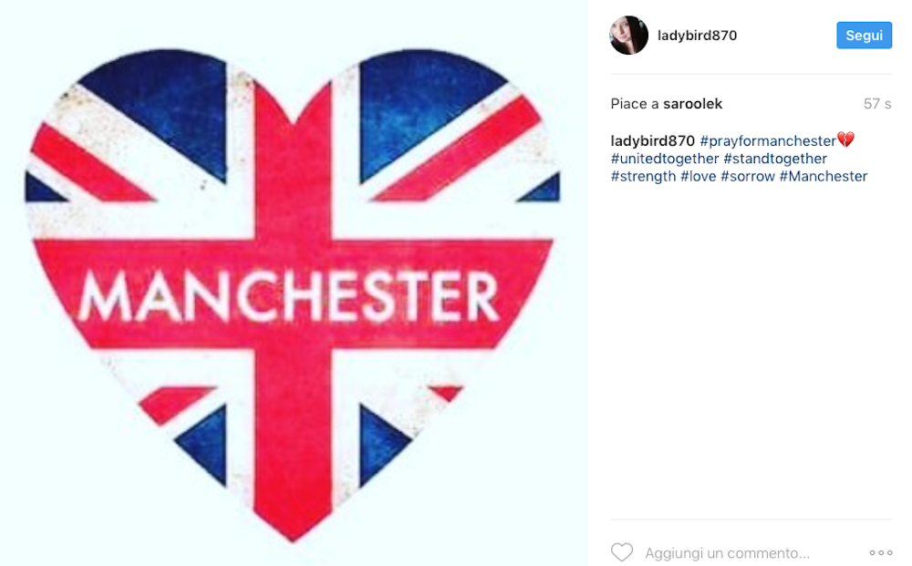Open ladybird870 username in post header

point(697,36)
